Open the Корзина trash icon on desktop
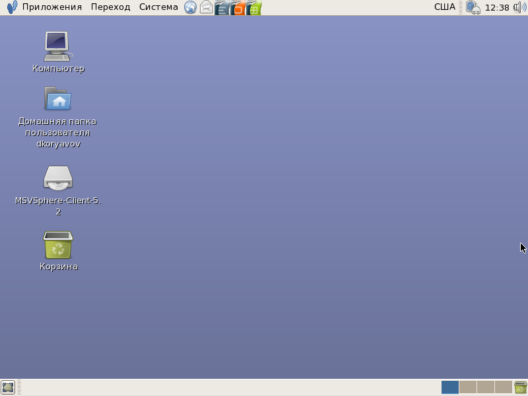 [x=58, y=245]
